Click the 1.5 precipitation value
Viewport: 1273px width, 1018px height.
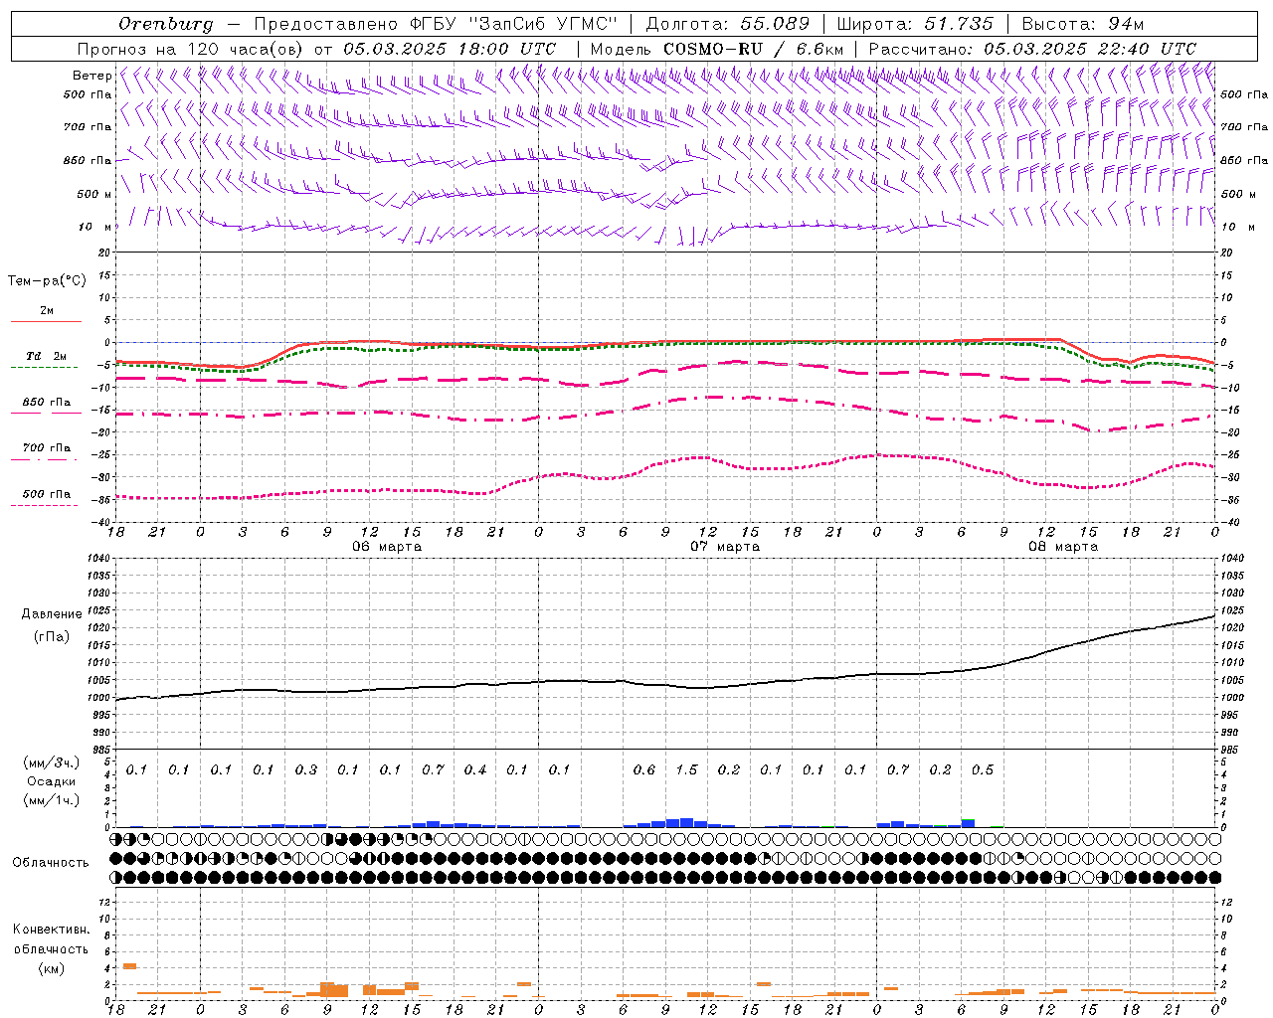coord(686,769)
